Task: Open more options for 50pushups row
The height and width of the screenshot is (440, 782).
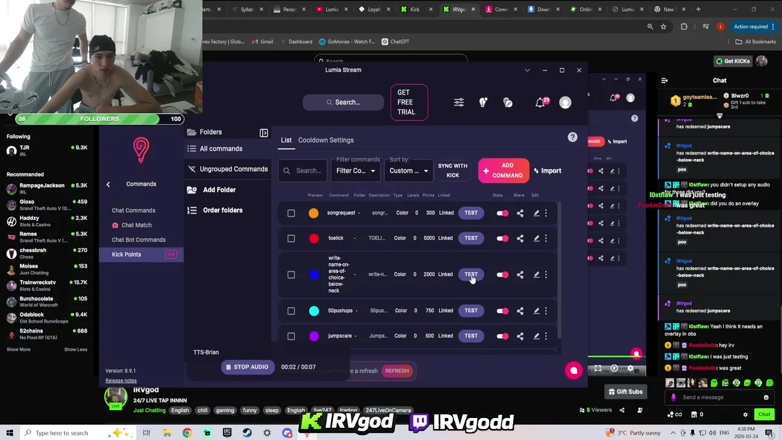Action: [546, 311]
